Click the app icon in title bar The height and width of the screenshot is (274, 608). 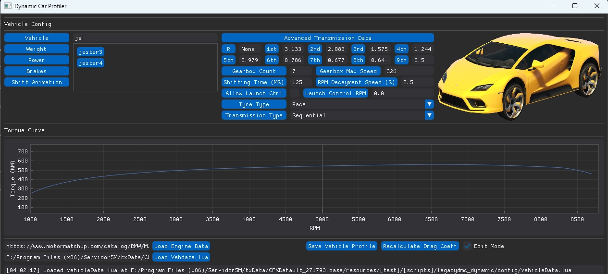coord(7,6)
